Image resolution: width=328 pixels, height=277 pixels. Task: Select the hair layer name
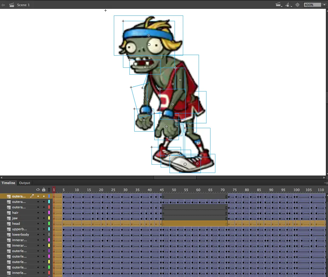click(15, 213)
